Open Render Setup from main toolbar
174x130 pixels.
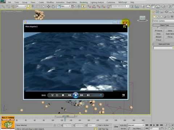click(170, 6)
